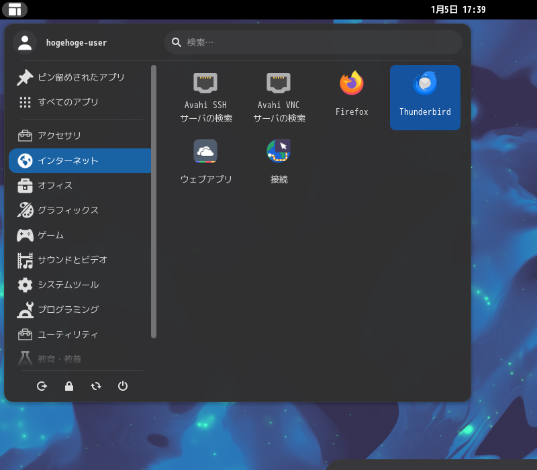Open the サウンドとビデオ category
This screenshot has width=537, height=470.
[80, 260]
